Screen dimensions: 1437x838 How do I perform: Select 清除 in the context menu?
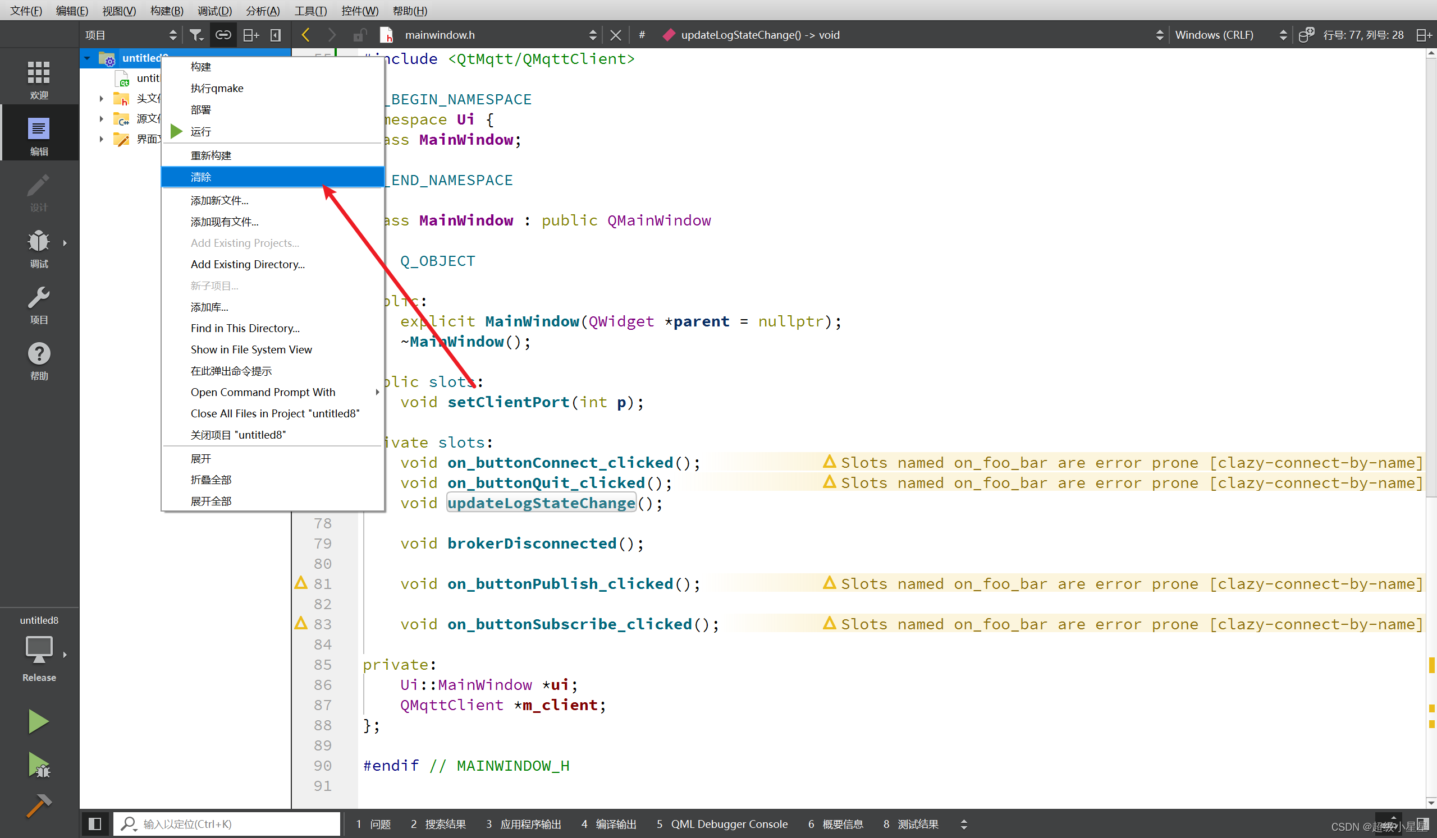273,177
